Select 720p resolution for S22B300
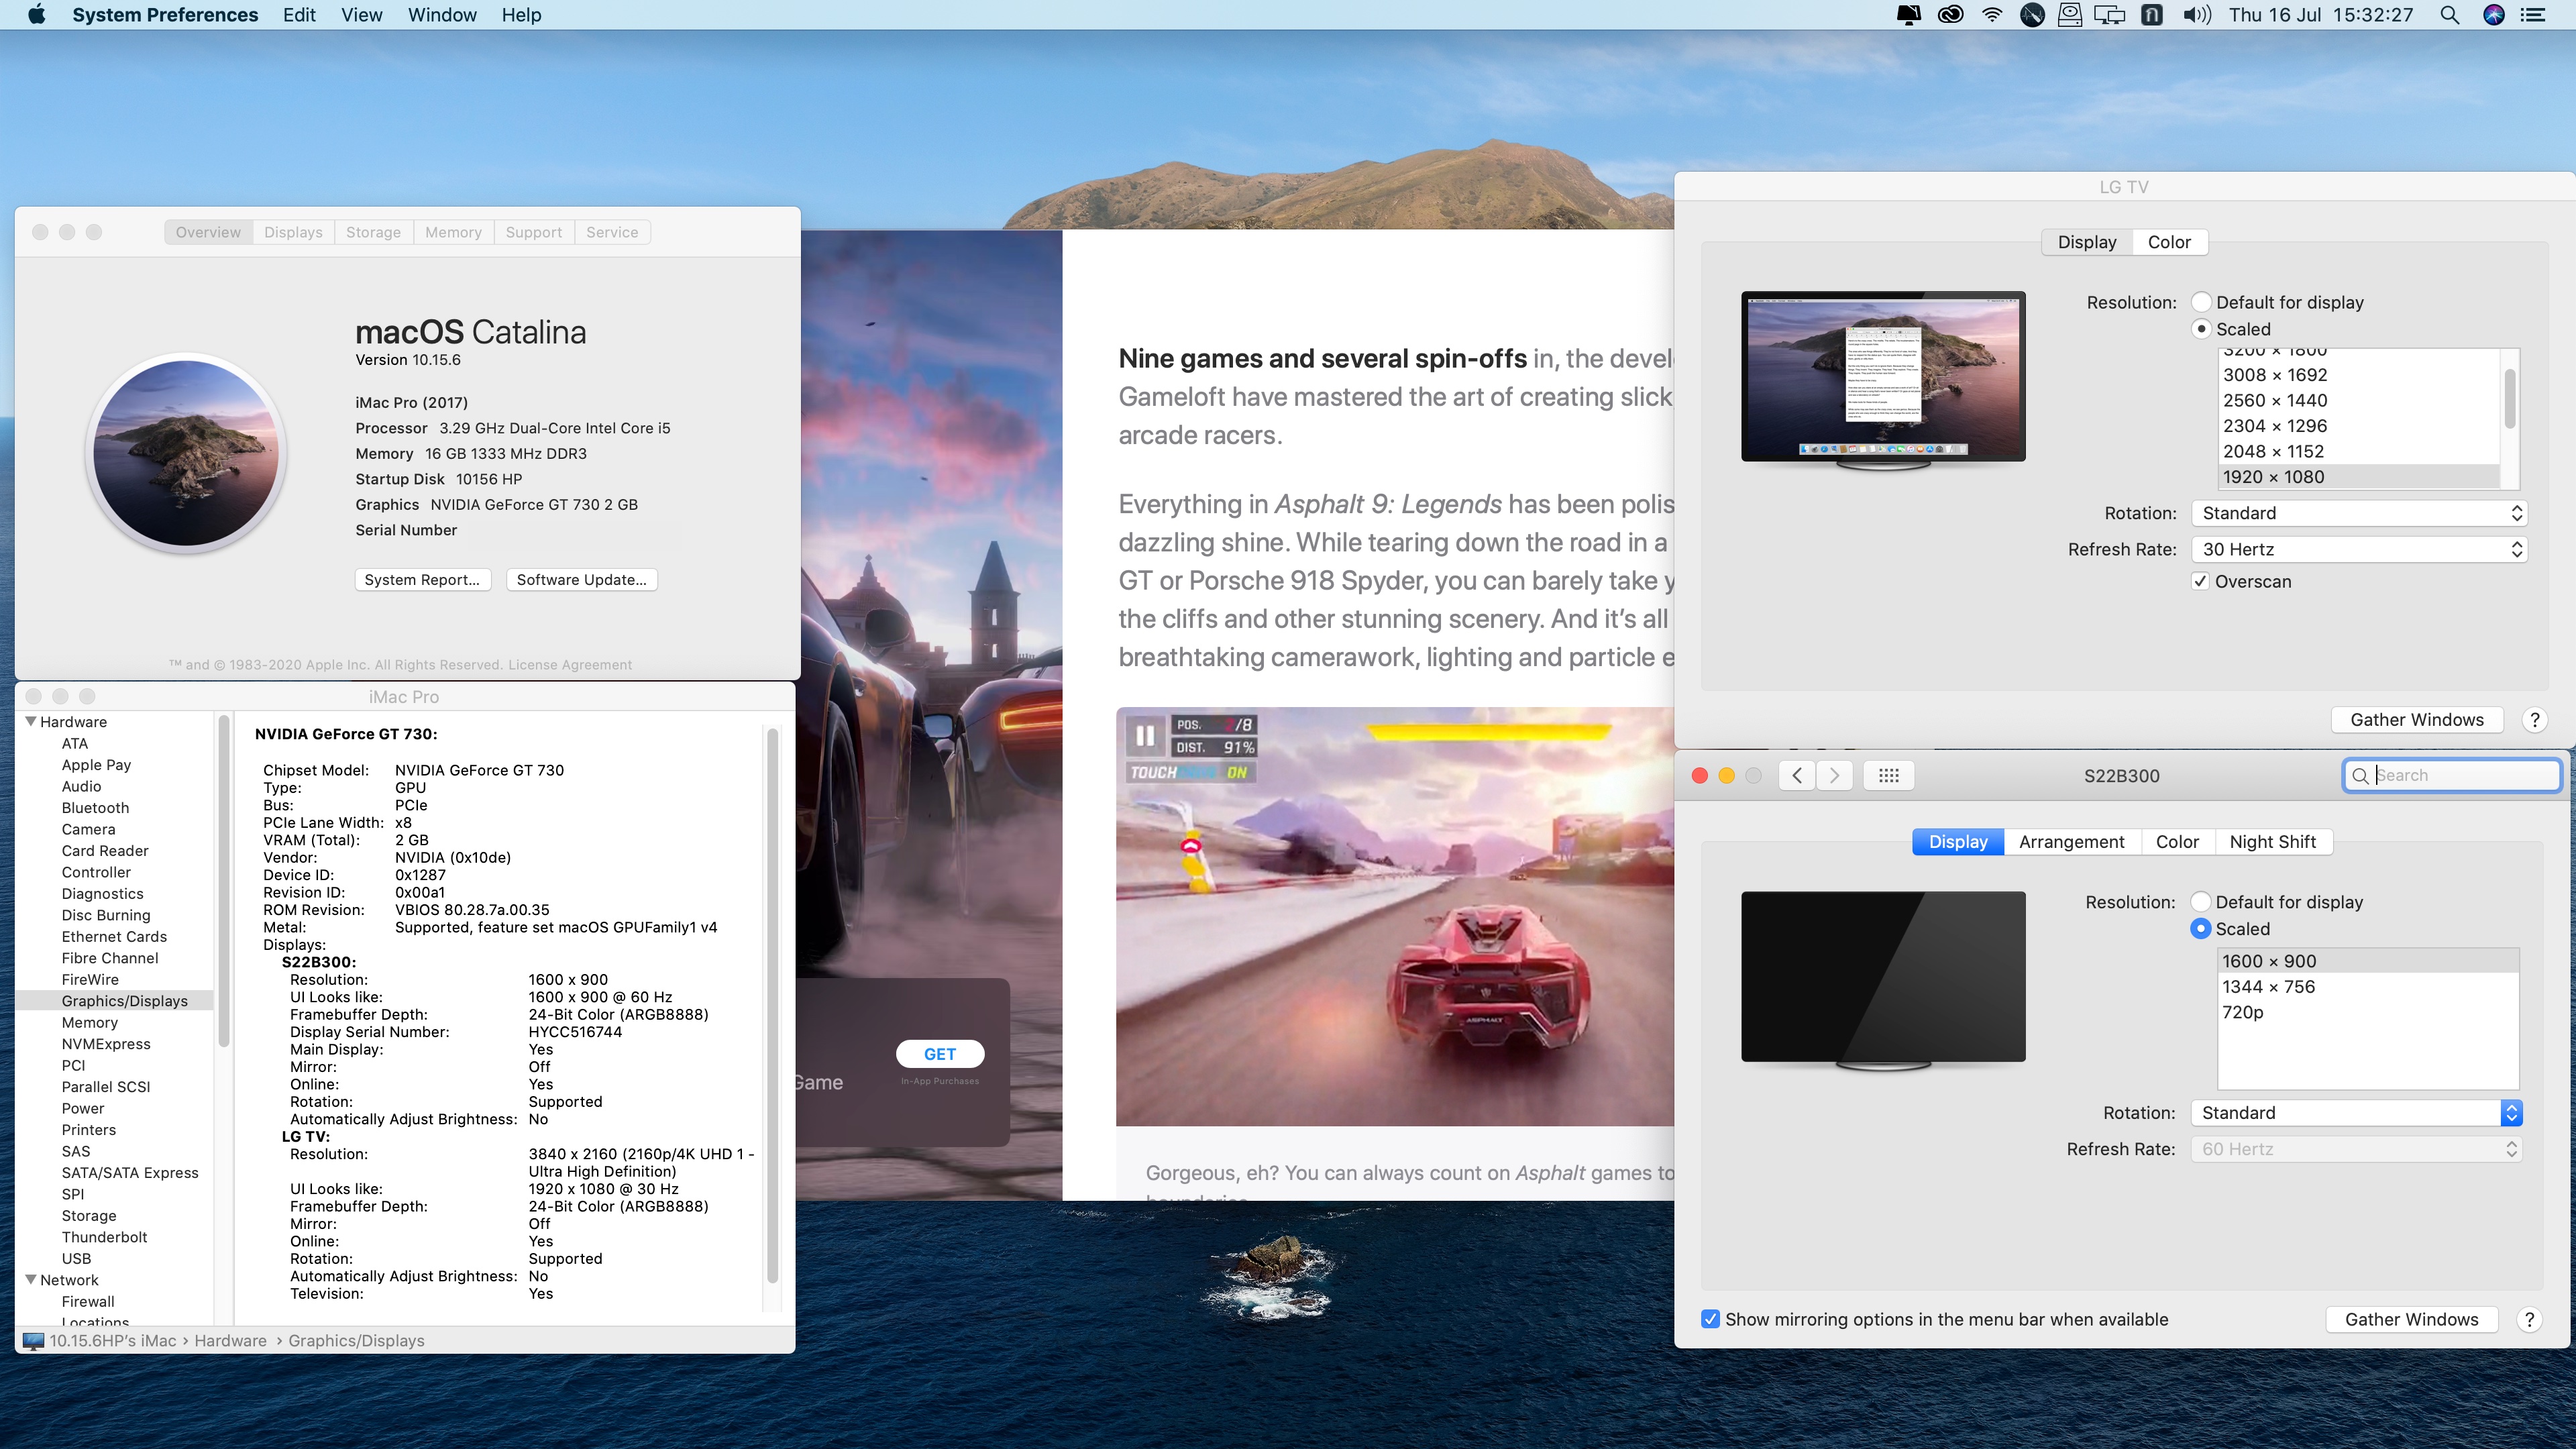2576x1449 pixels. coord(2367,1012)
